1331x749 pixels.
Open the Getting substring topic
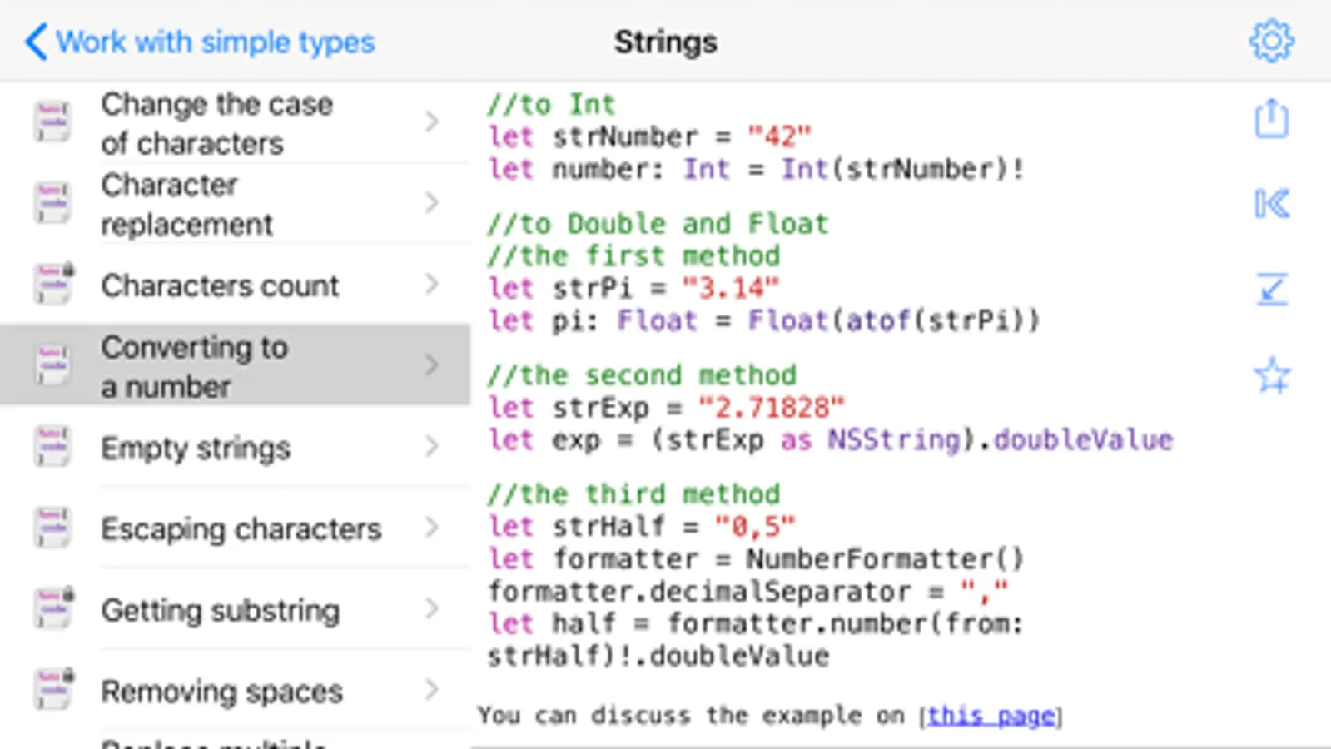coord(220,611)
